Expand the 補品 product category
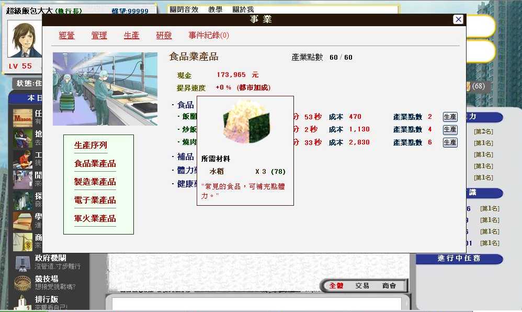Viewport: 522px width, 312px height. click(x=185, y=157)
